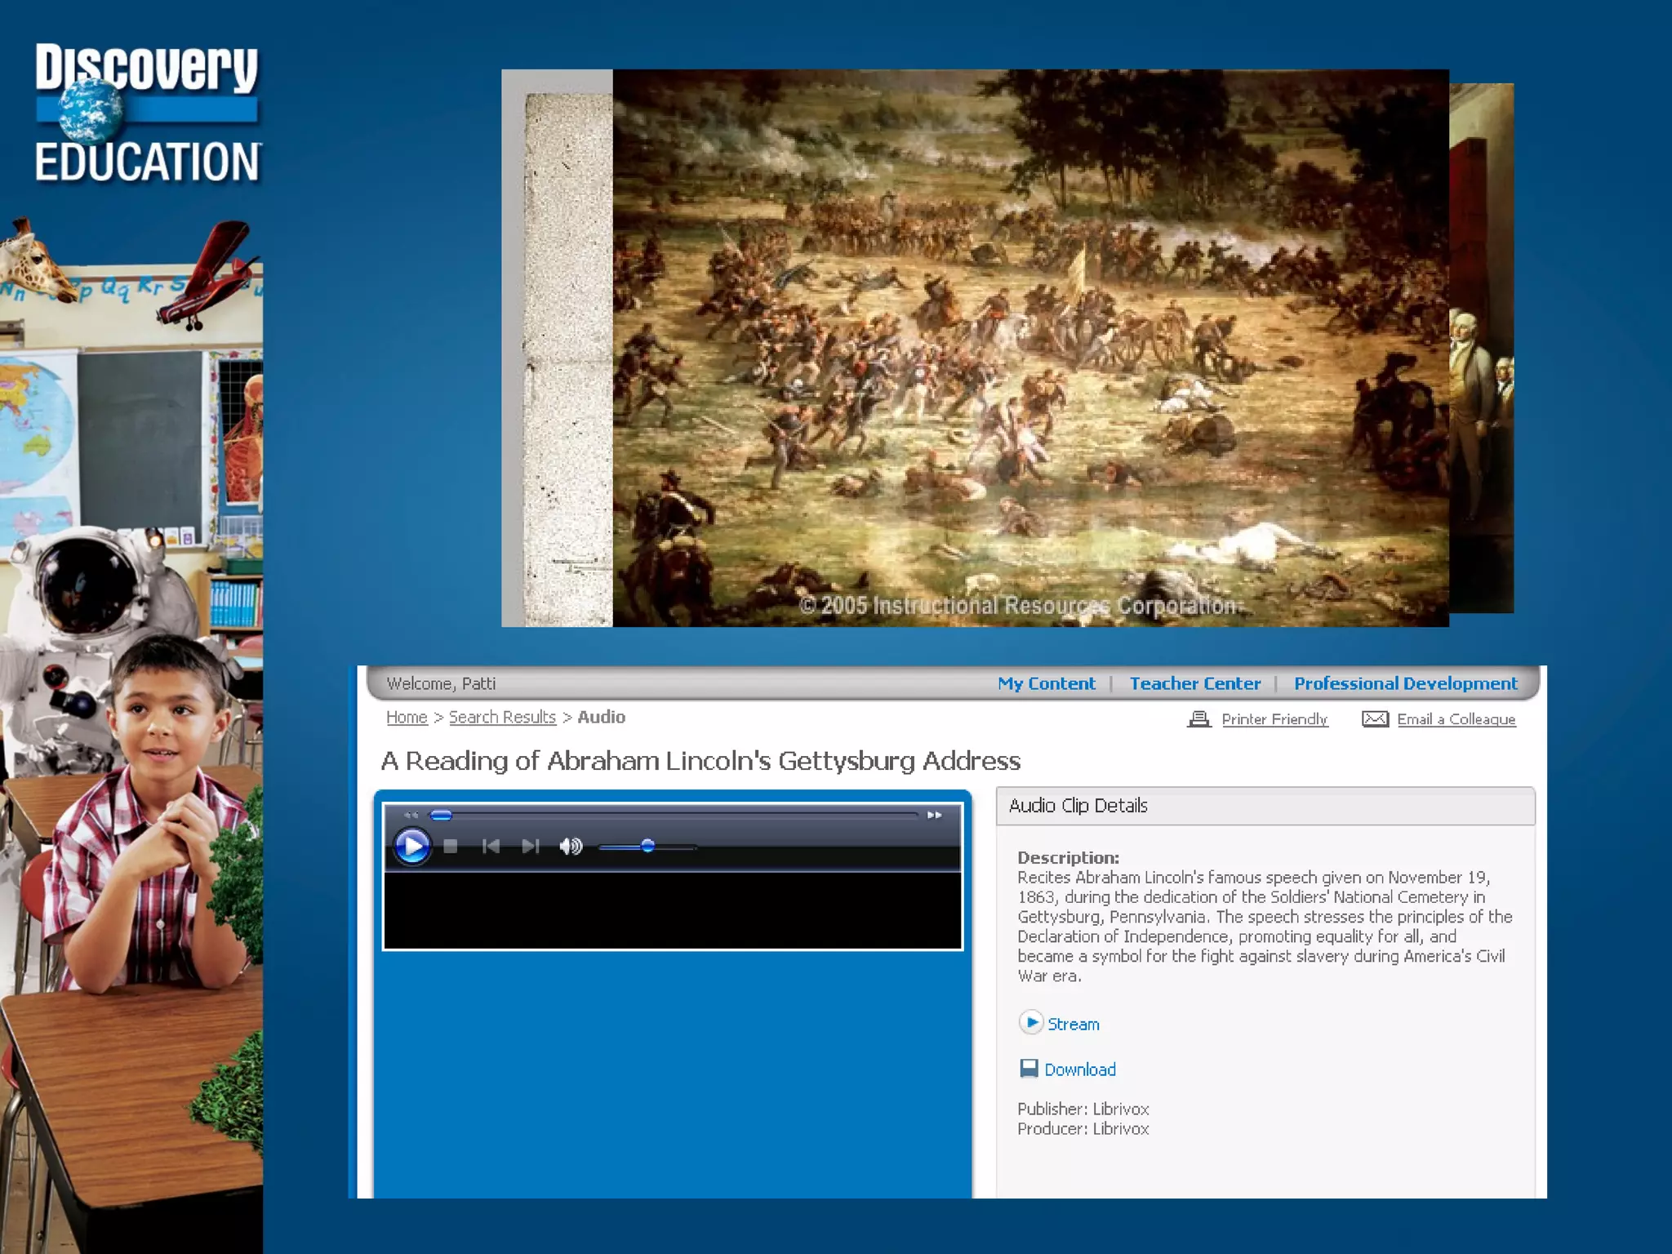The image size is (1672, 1254).
Task: Click the printer icon
Action: click(x=1198, y=719)
